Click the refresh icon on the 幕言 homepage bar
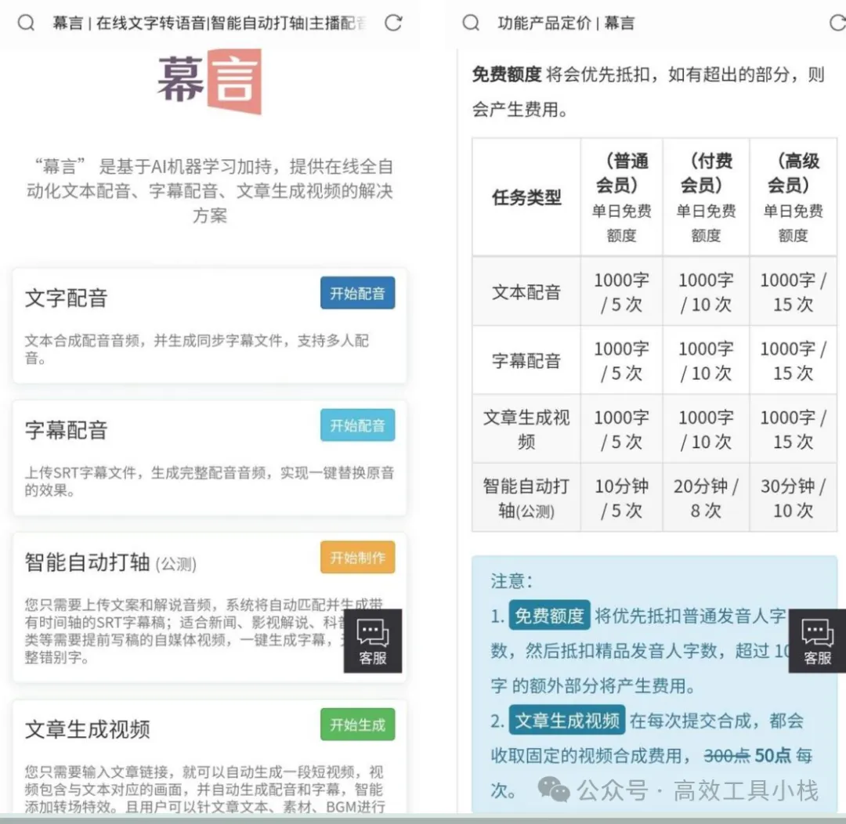 [x=393, y=23]
